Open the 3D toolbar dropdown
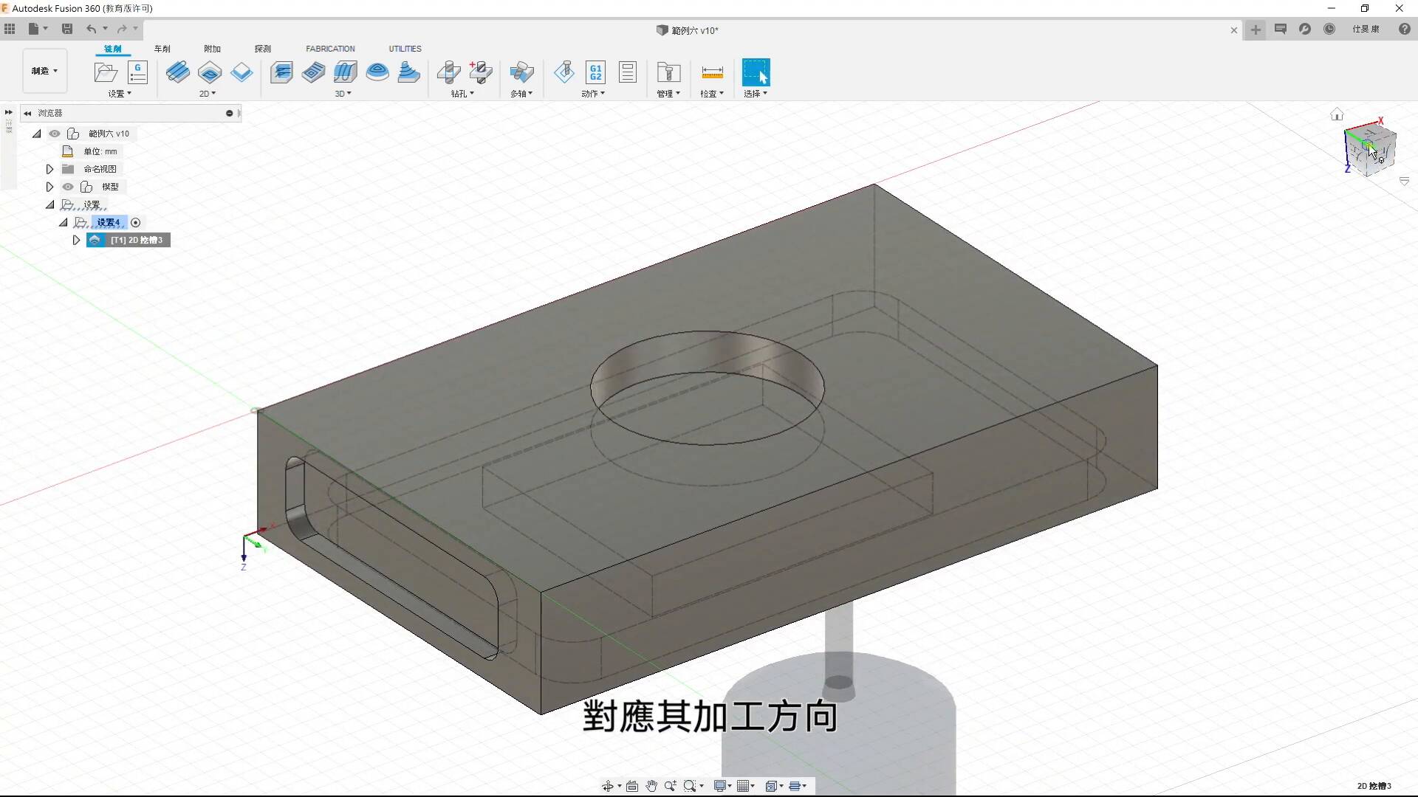1418x797 pixels. pyautogui.click(x=343, y=94)
